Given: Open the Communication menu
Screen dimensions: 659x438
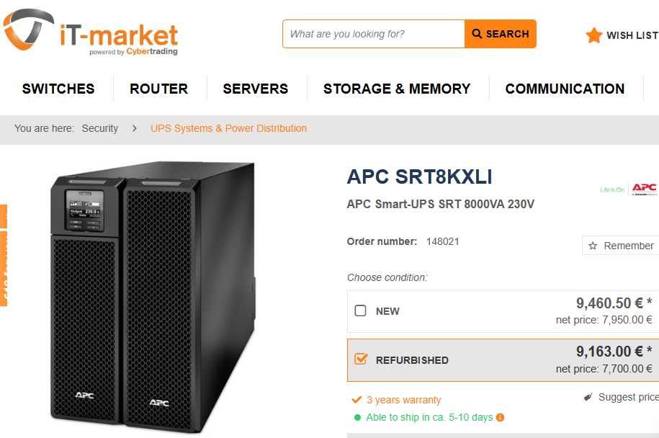Looking at the screenshot, I should click(565, 89).
